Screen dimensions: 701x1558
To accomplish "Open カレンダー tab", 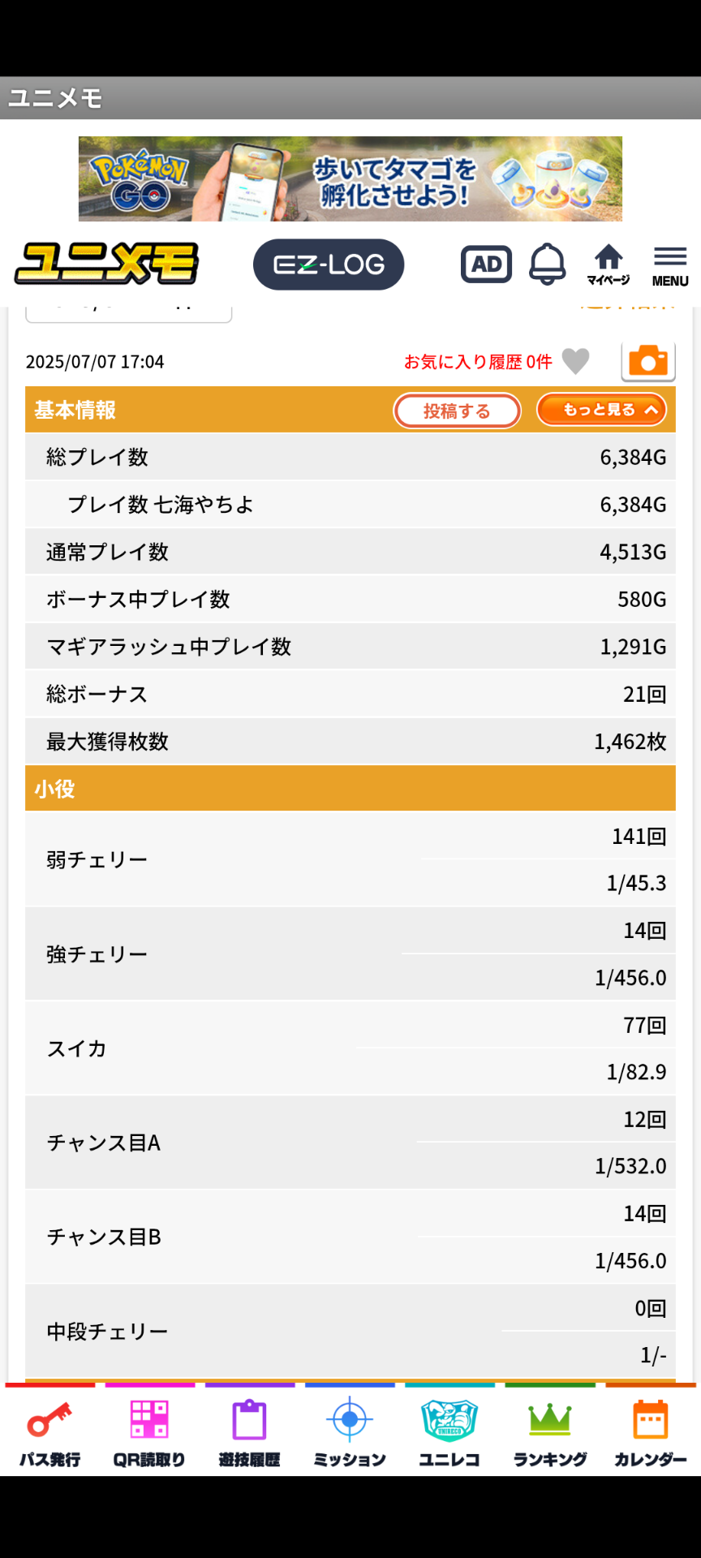I will click(x=650, y=1434).
